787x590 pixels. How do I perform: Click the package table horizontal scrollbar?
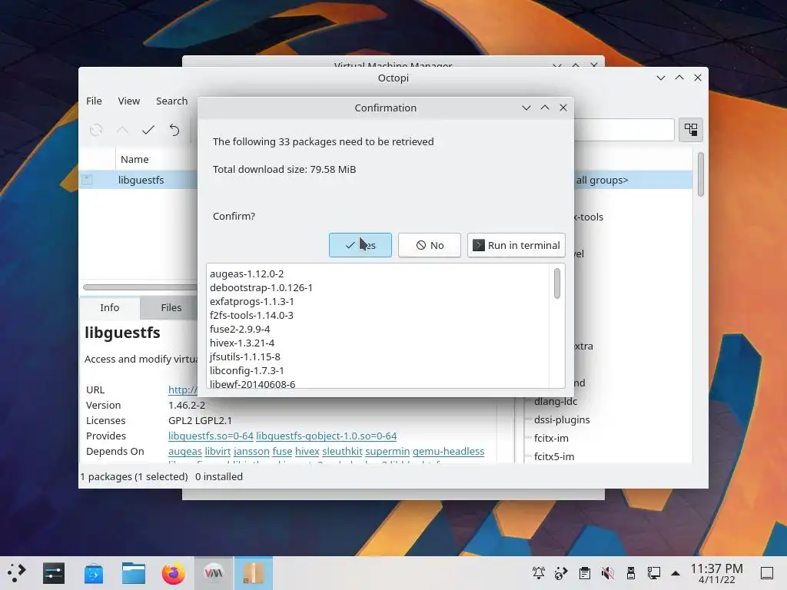(x=140, y=287)
